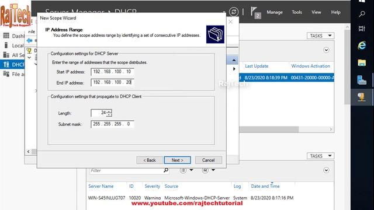Select the DHCP item in sidebar

tap(12, 65)
